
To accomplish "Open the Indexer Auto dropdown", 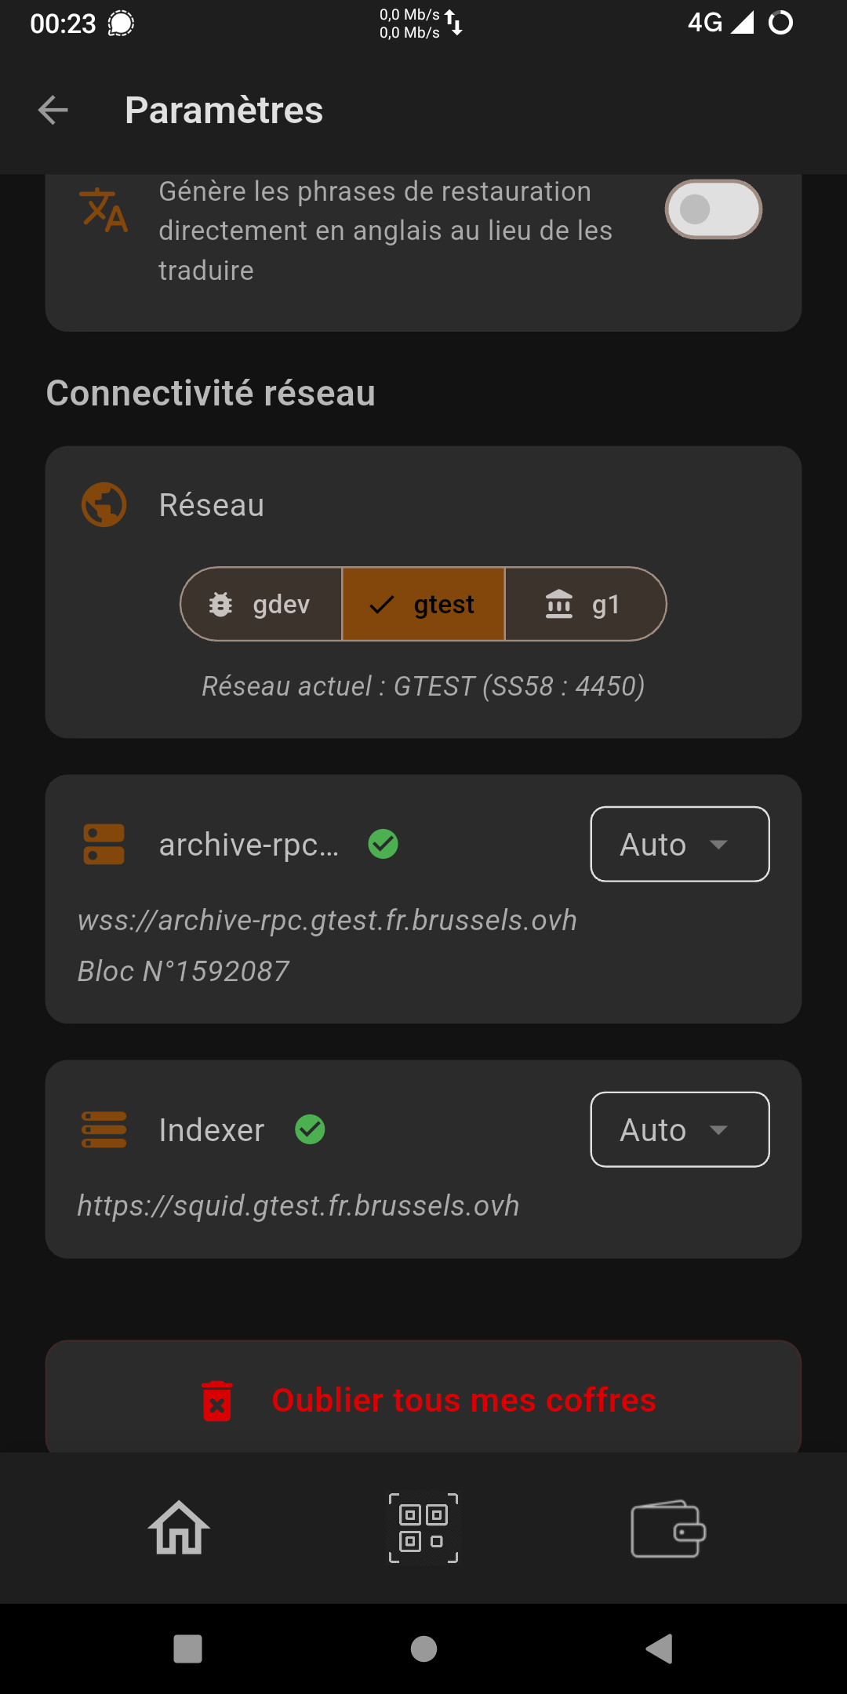I will click(x=679, y=1130).
